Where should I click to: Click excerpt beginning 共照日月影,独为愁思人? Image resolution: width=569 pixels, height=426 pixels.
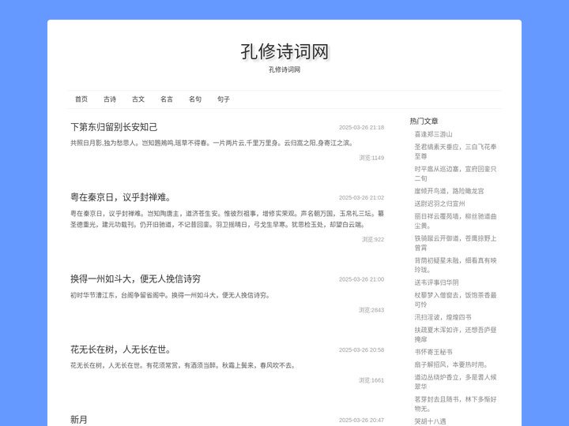[x=212, y=143]
